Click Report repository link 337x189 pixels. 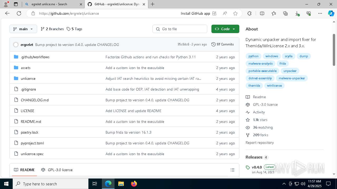(x=260, y=143)
